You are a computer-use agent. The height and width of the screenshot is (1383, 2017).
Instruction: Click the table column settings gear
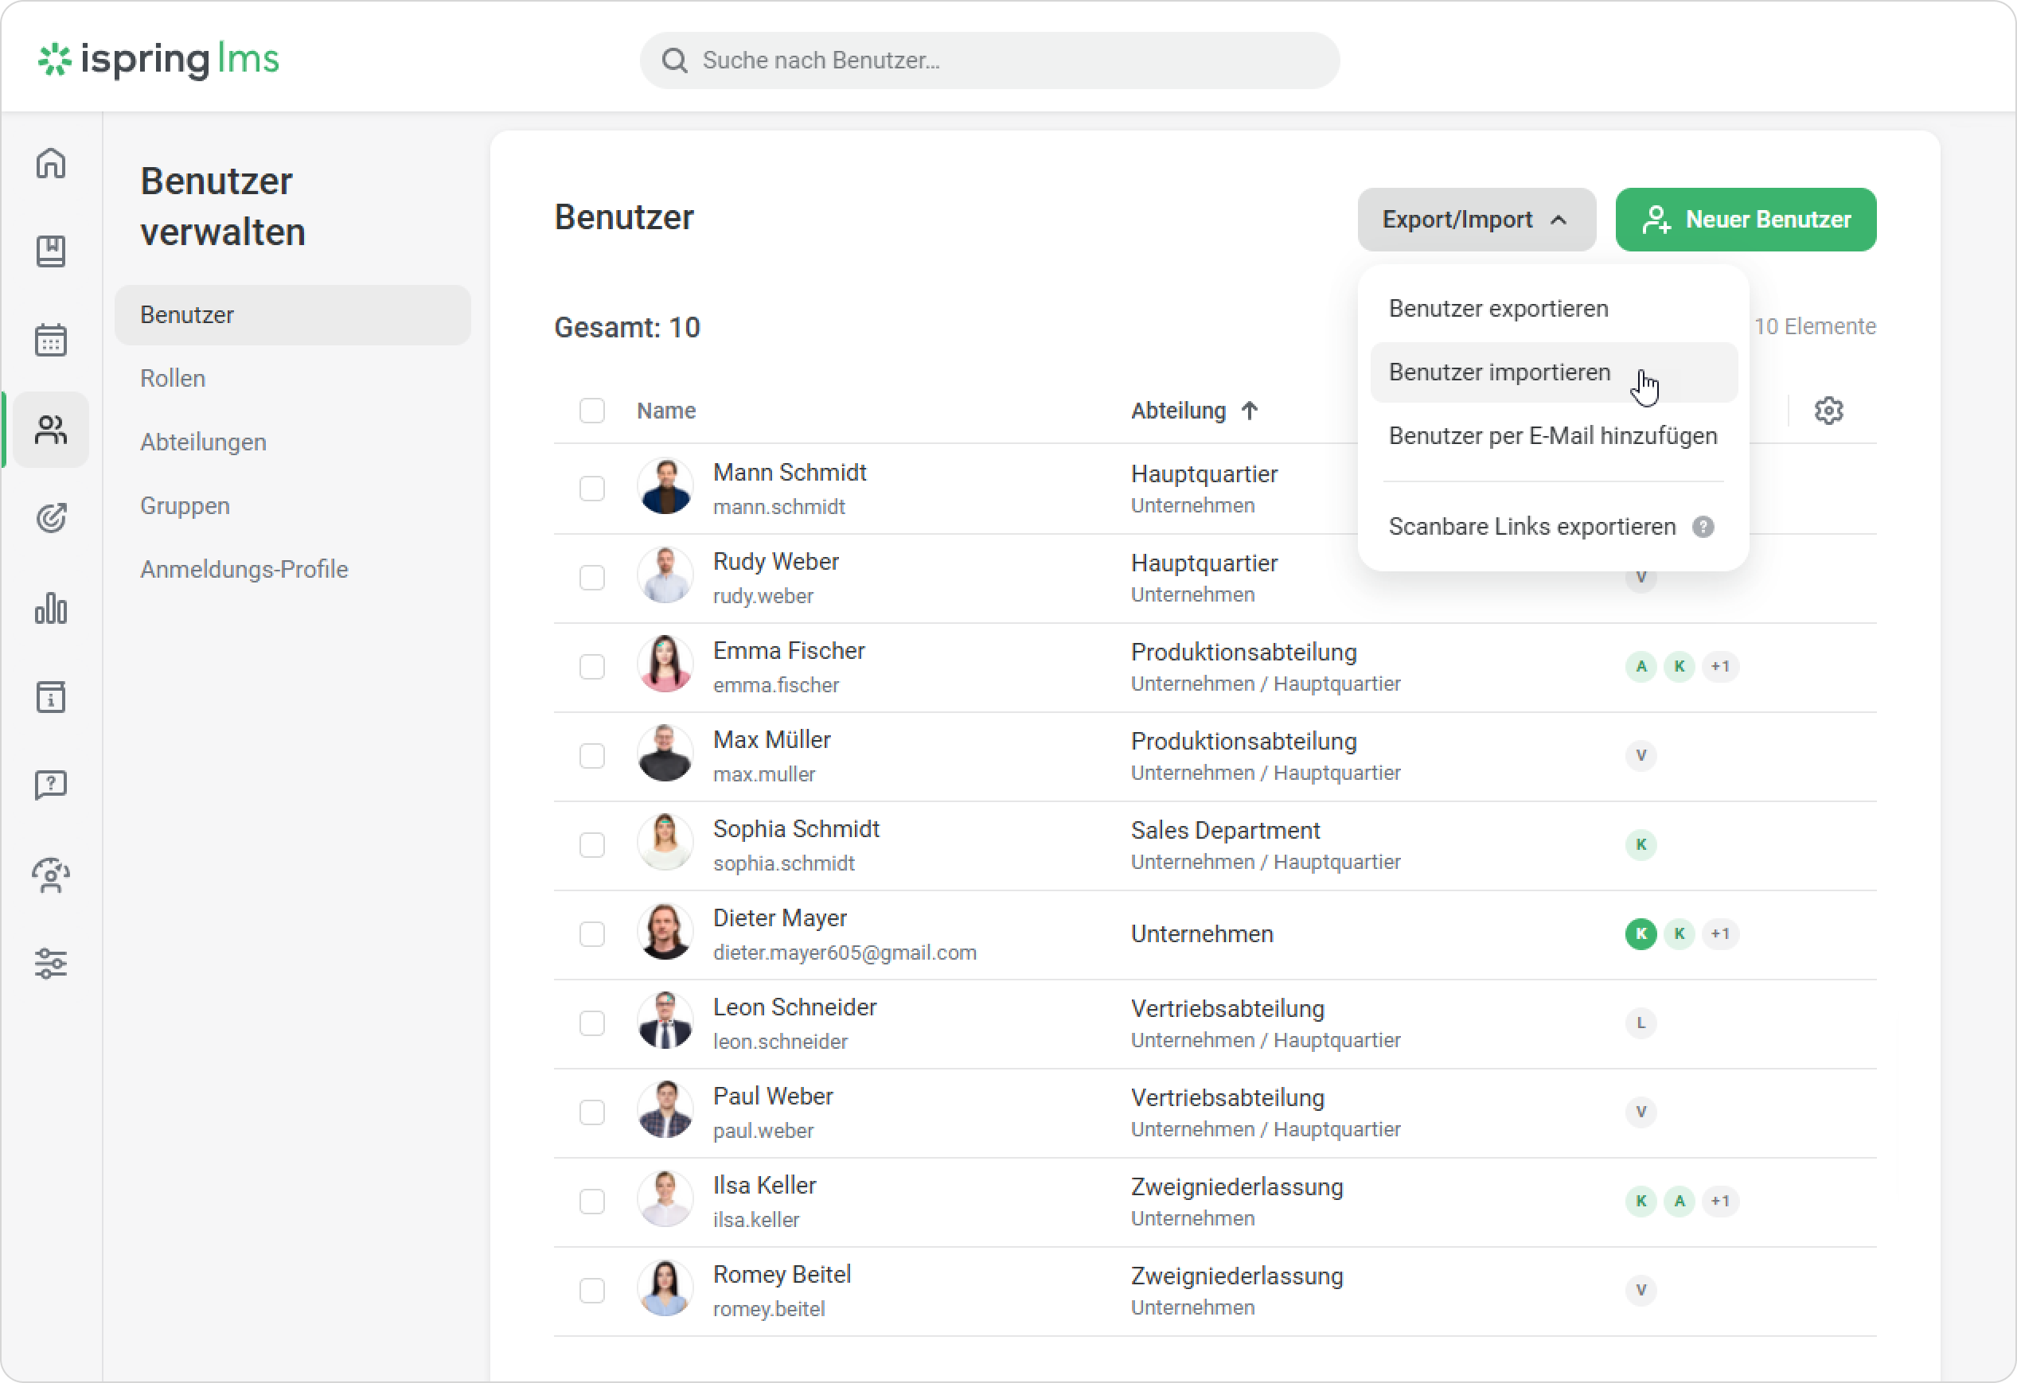[x=1828, y=411]
